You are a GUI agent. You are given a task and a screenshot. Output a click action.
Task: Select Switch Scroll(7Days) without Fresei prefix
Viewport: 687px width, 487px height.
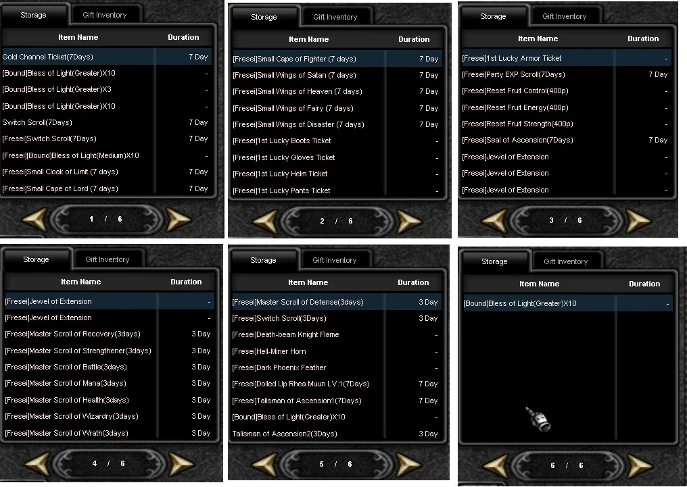[x=107, y=122]
